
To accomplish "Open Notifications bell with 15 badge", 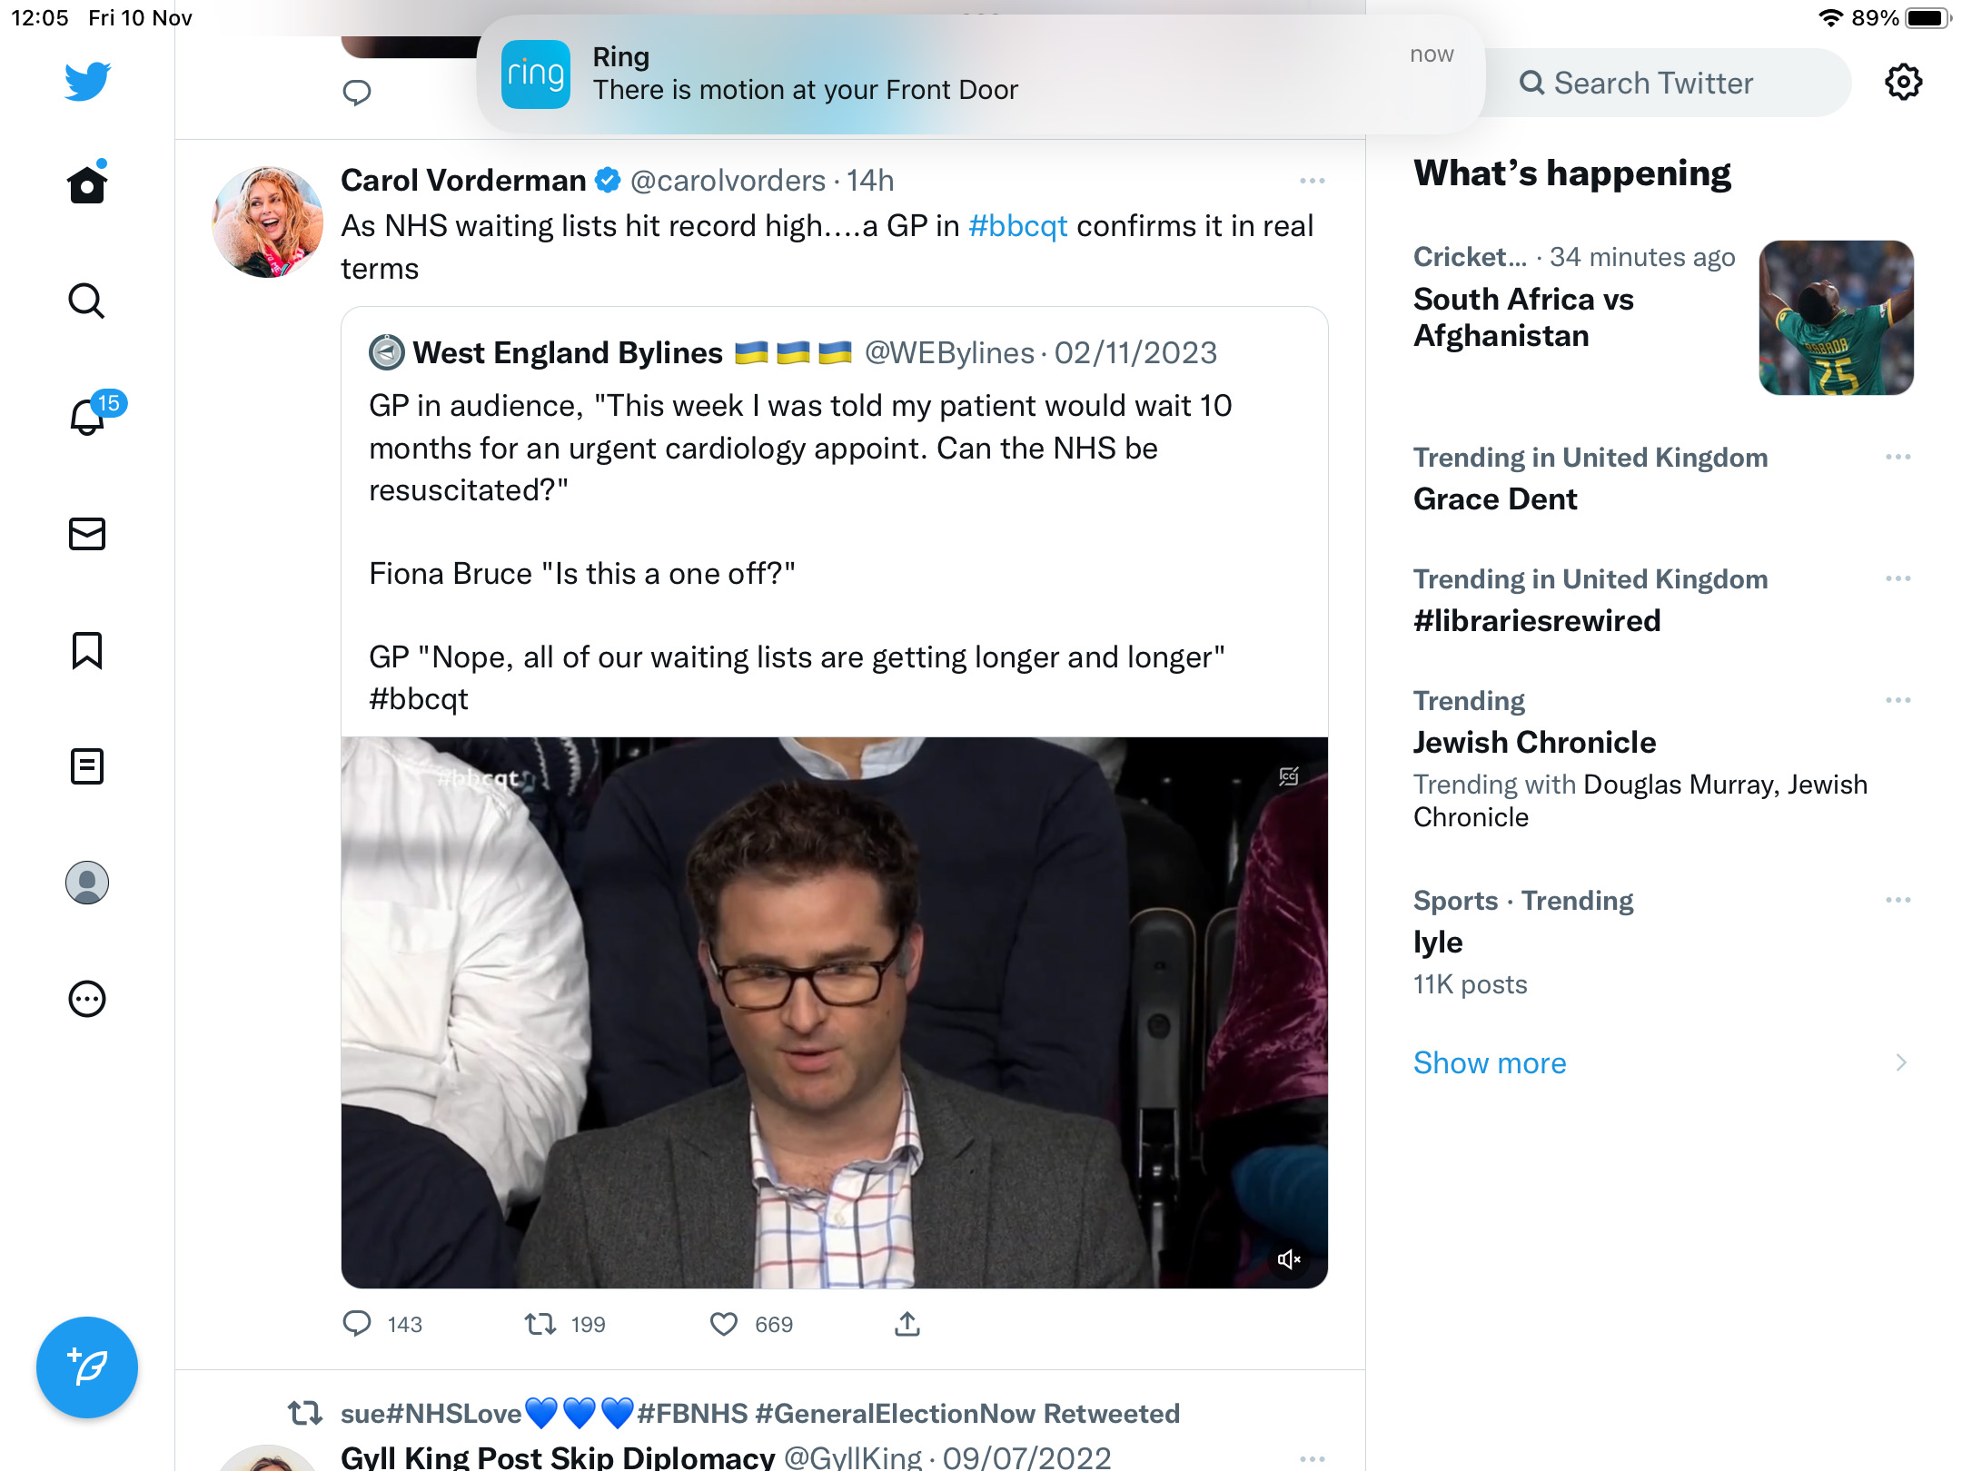I will 93,414.
